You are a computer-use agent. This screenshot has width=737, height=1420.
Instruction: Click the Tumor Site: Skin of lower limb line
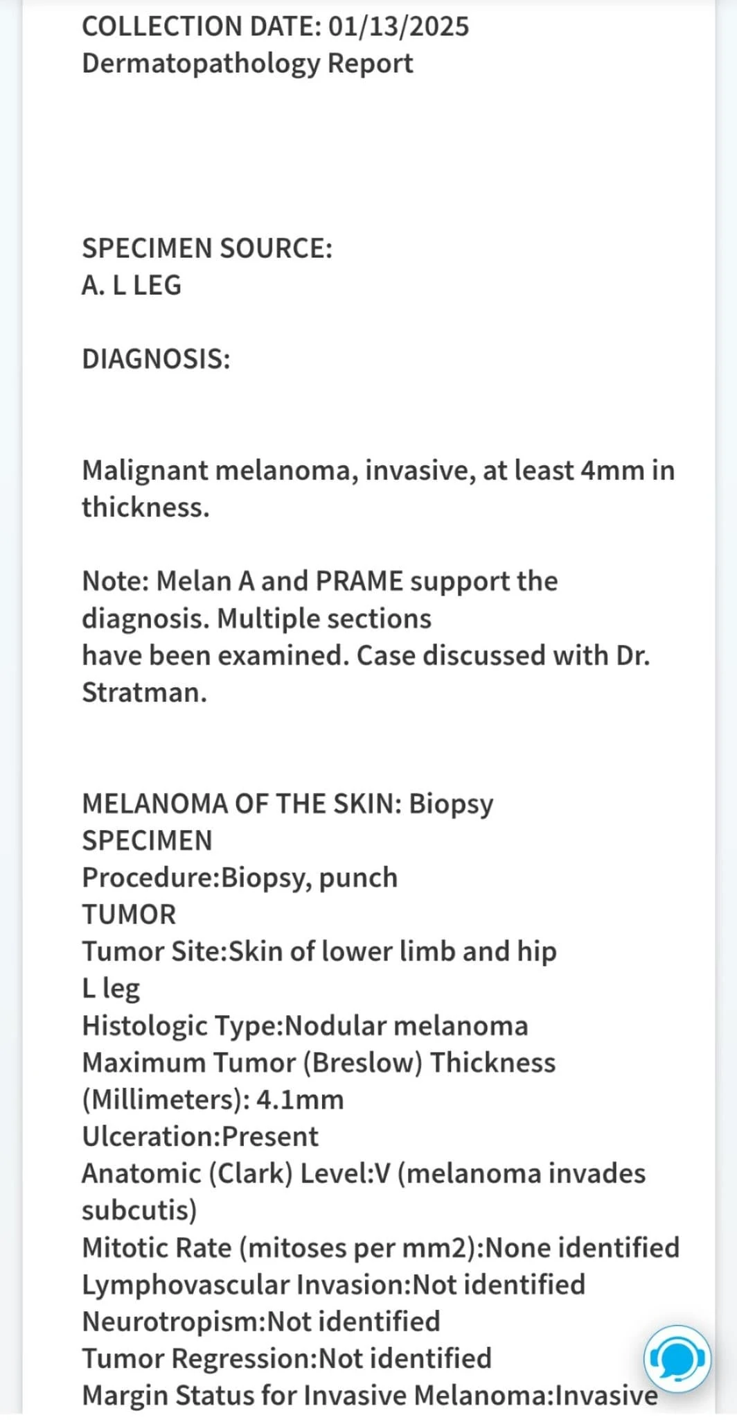click(x=319, y=951)
